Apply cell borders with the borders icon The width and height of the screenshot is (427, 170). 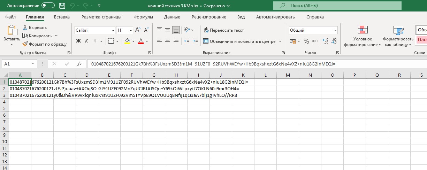110,41
